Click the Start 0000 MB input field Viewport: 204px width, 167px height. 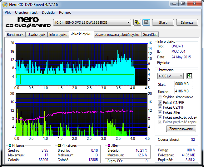click(x=183, y=84)
